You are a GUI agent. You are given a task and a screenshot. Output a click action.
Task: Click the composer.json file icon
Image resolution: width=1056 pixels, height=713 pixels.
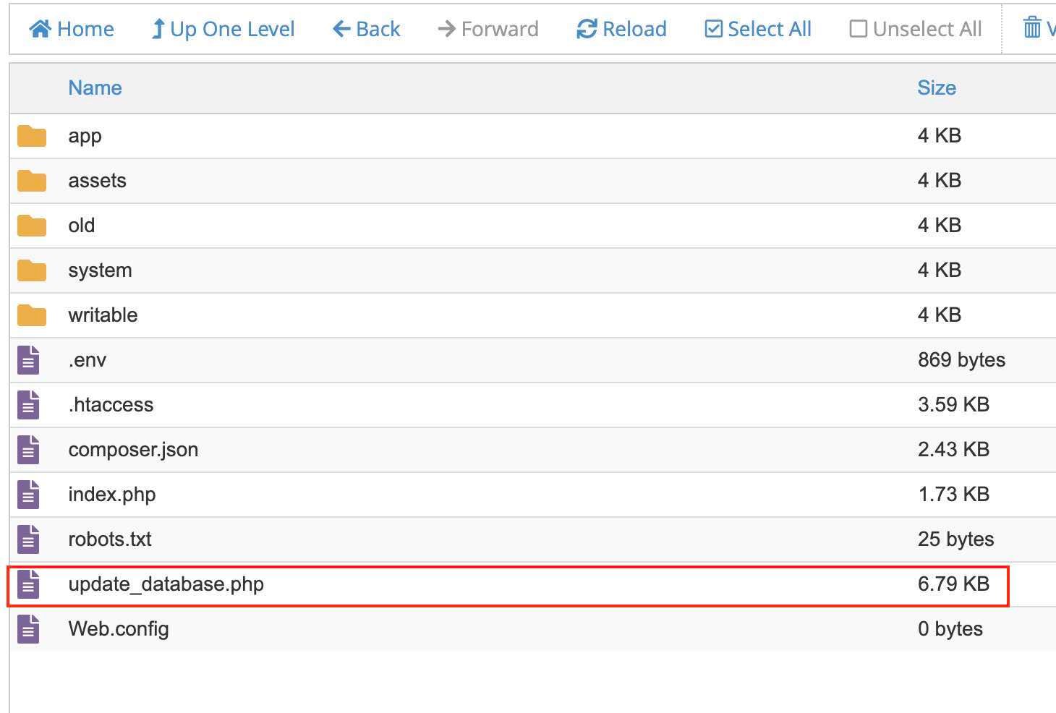[x=28, y=450]
